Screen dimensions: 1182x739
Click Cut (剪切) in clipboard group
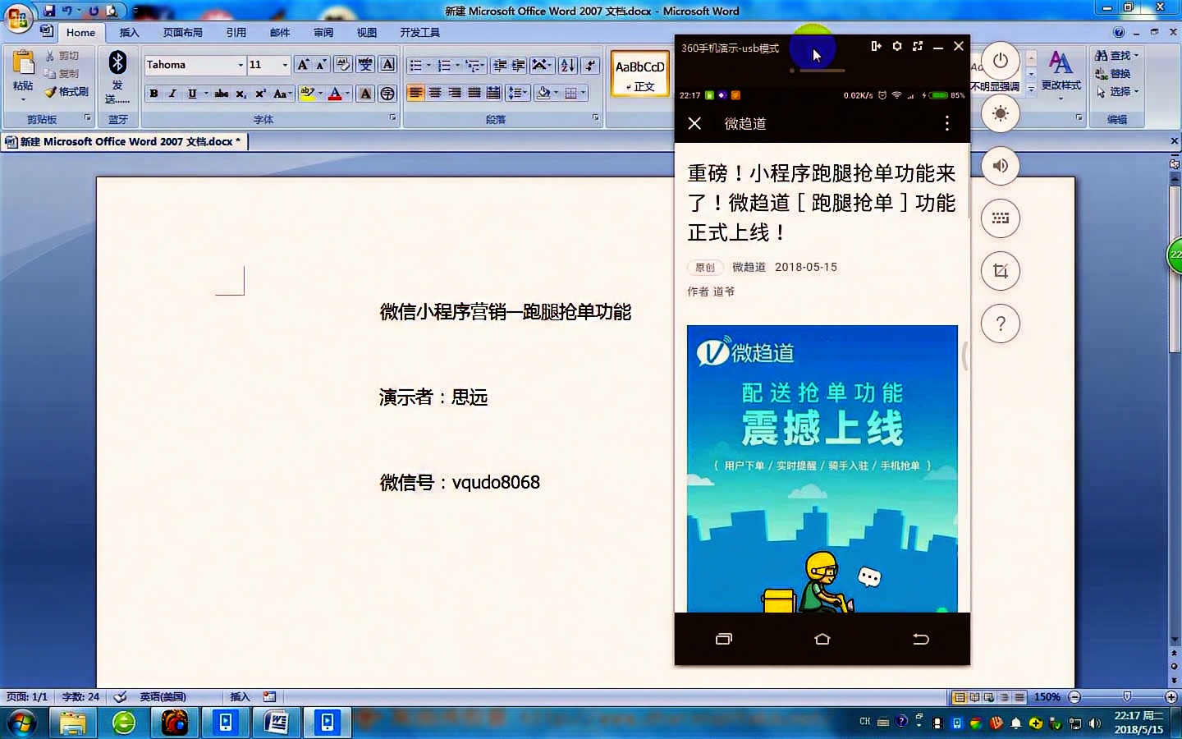click(x=62, y=56)
